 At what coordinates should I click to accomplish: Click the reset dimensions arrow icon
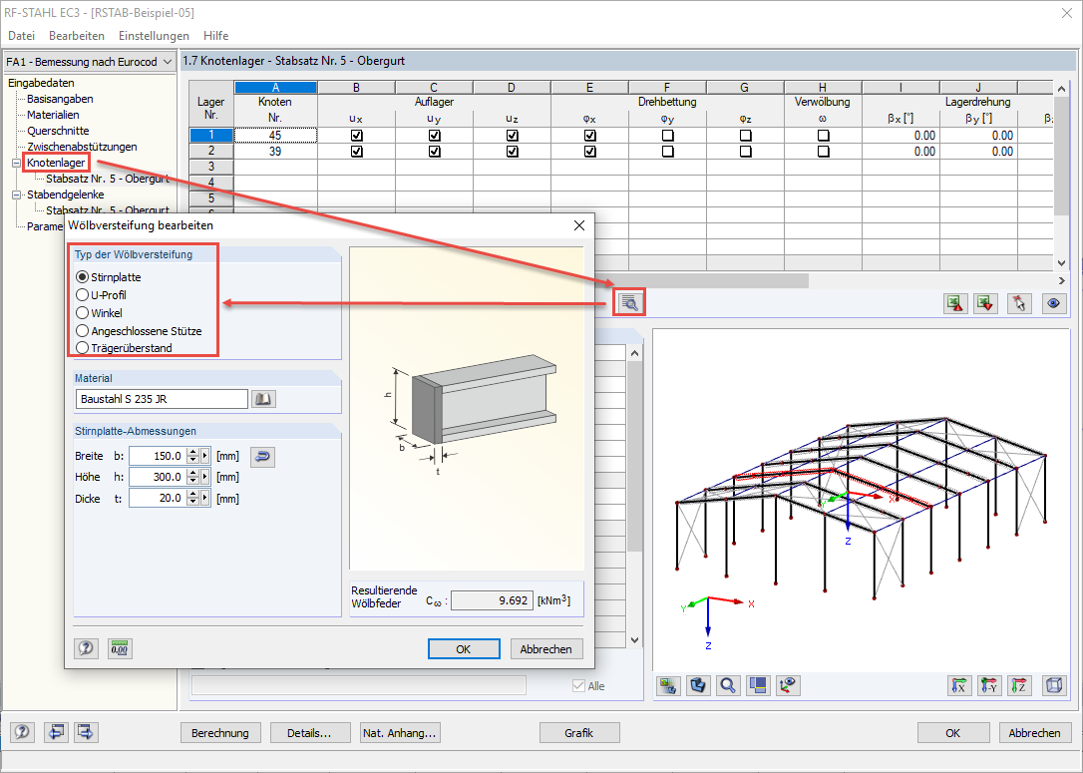tap(262, 456)
